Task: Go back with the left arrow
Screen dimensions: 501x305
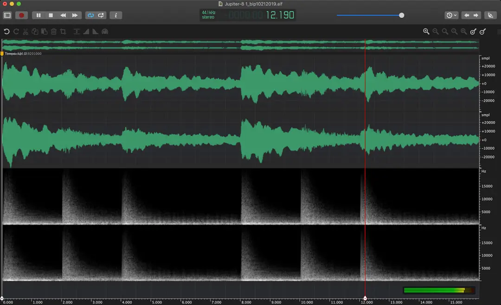Action: coord(467,15)
